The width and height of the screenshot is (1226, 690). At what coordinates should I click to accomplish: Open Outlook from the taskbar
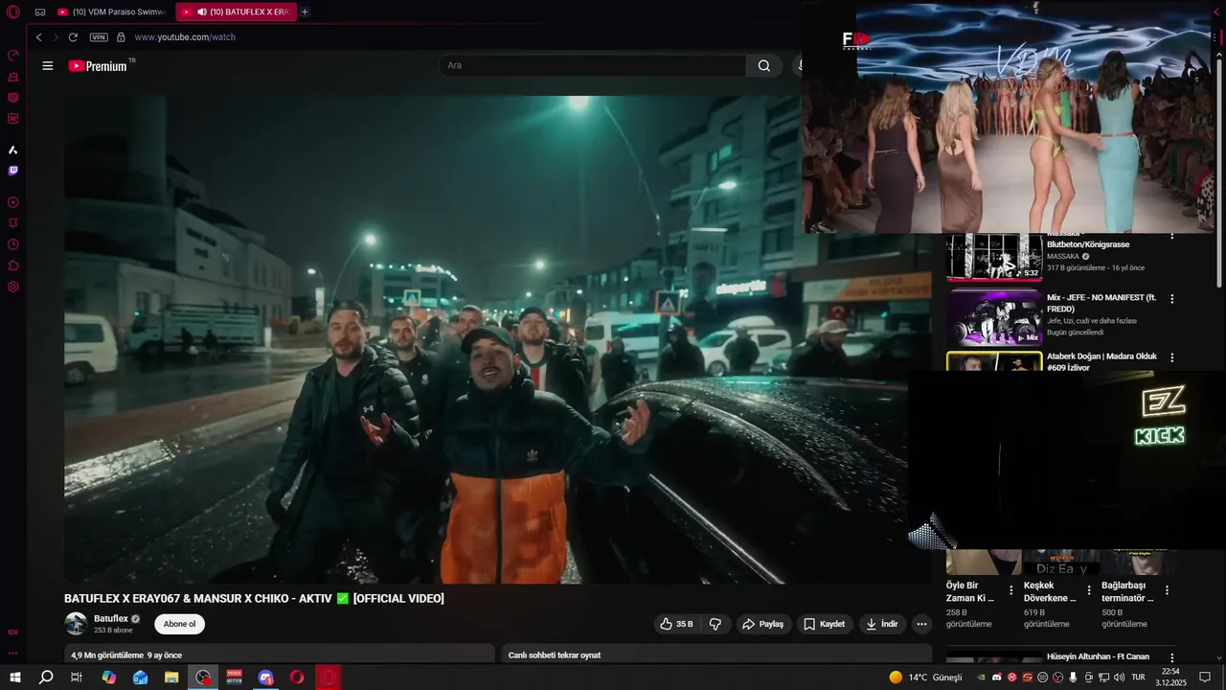pos(140,678)
